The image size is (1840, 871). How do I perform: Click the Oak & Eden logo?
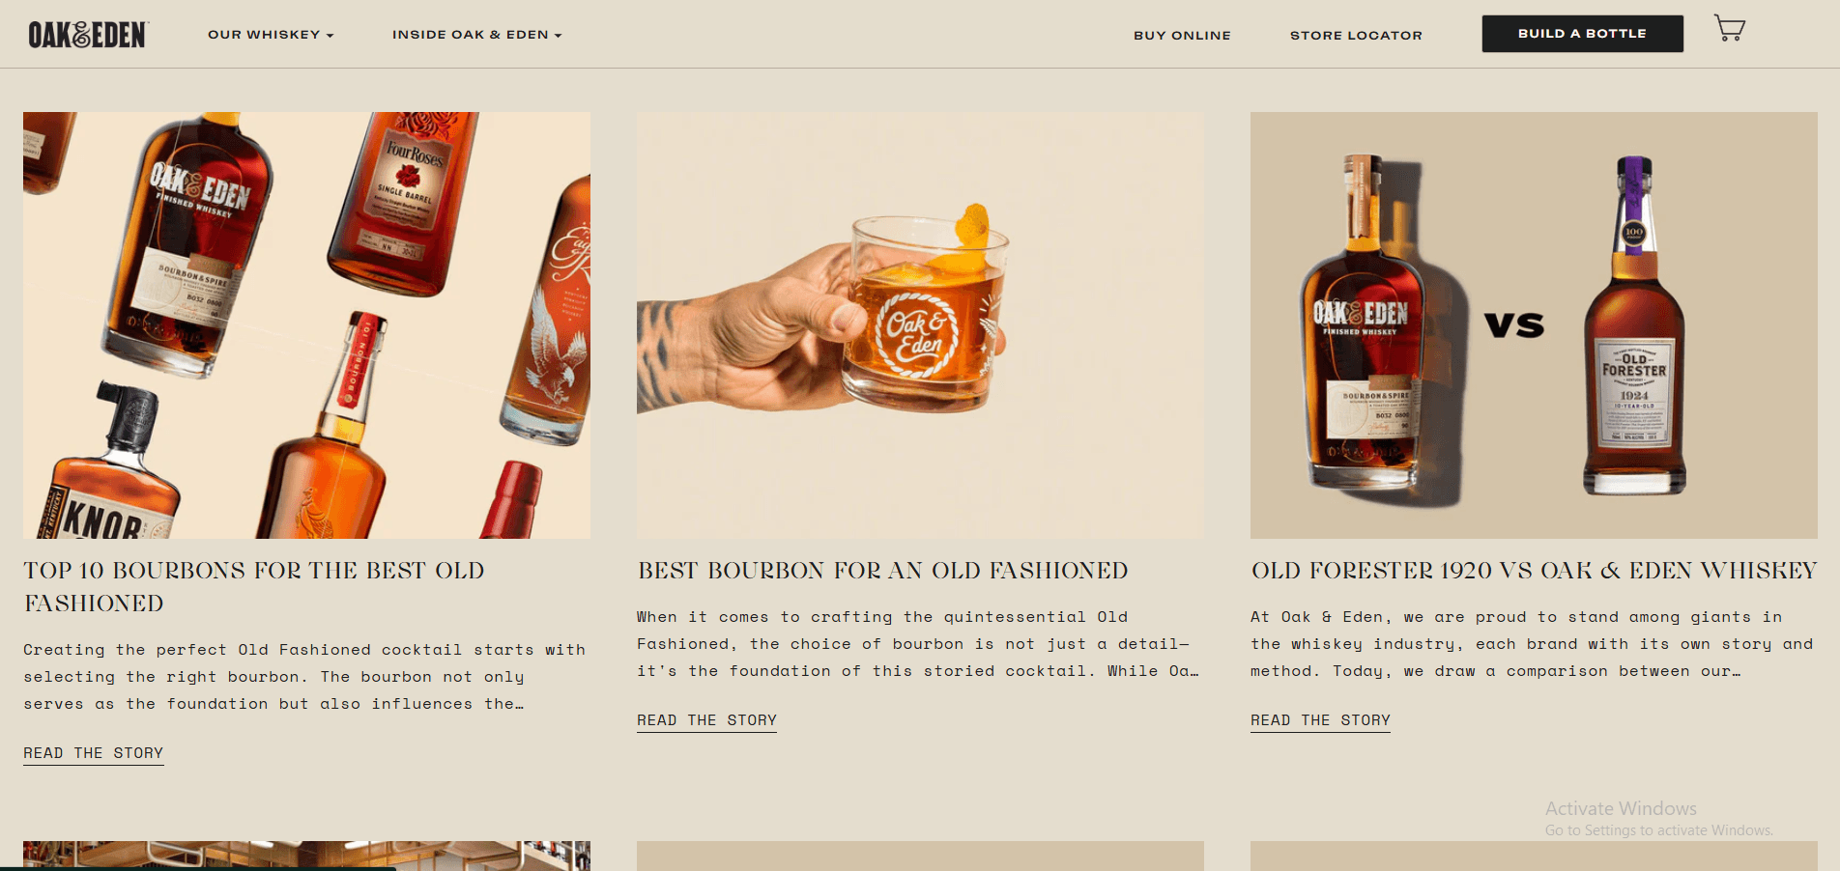(x=88, y=35)
